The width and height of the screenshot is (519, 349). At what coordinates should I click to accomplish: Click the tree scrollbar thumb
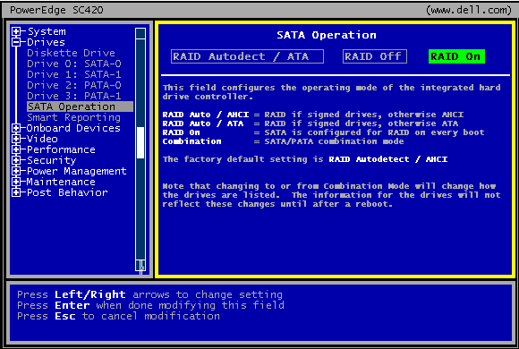(x=140, y=142)
